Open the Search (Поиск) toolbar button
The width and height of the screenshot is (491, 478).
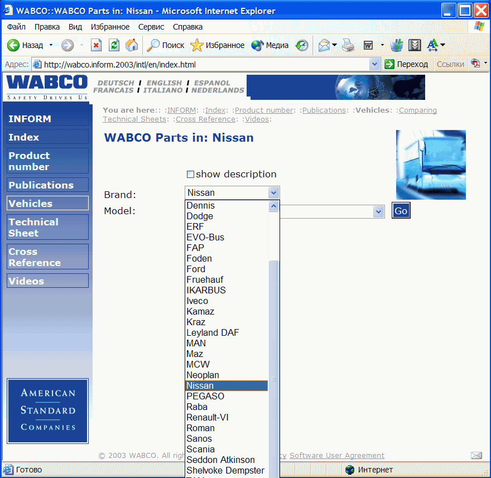point(166,45)
